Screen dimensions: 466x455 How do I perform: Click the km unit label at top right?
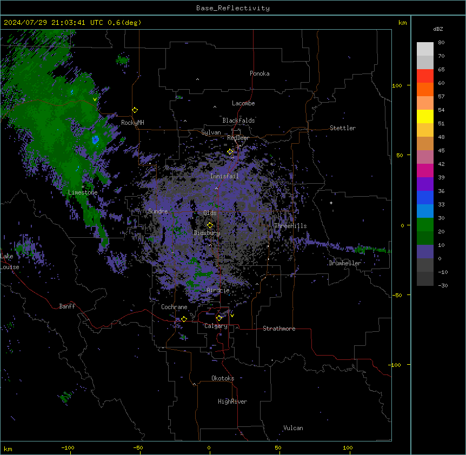point(402,23)
